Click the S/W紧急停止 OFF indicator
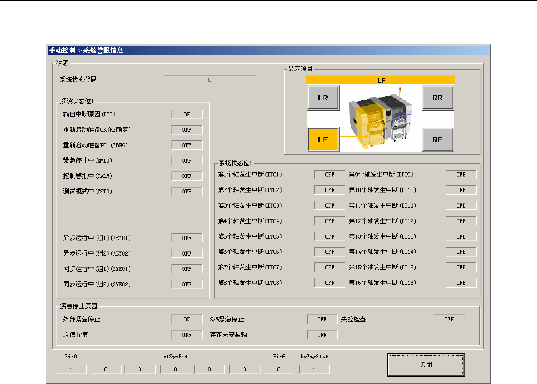The height and width of the screenshot is (384, 537). 322,320
